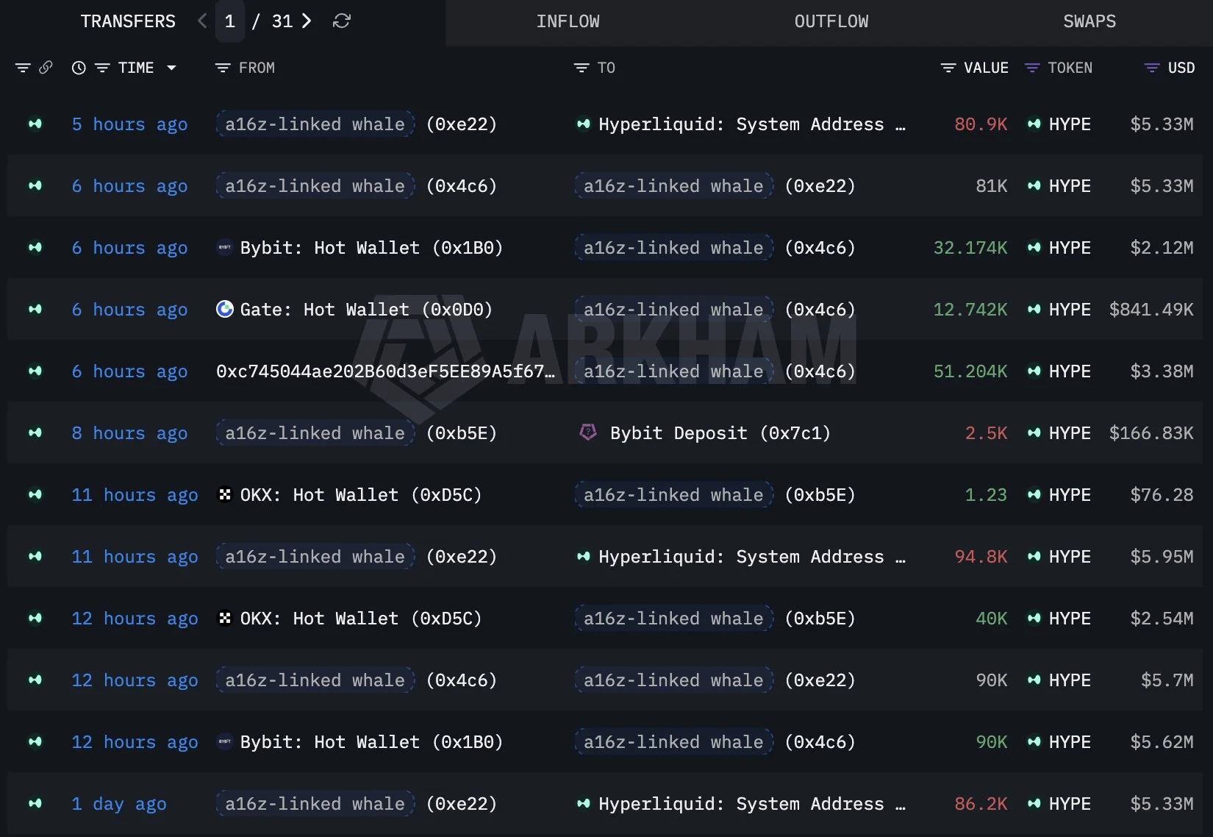1213x837 pixels.
Task: Open the '1 day ago' transaction link
Action: pos(119,804)
